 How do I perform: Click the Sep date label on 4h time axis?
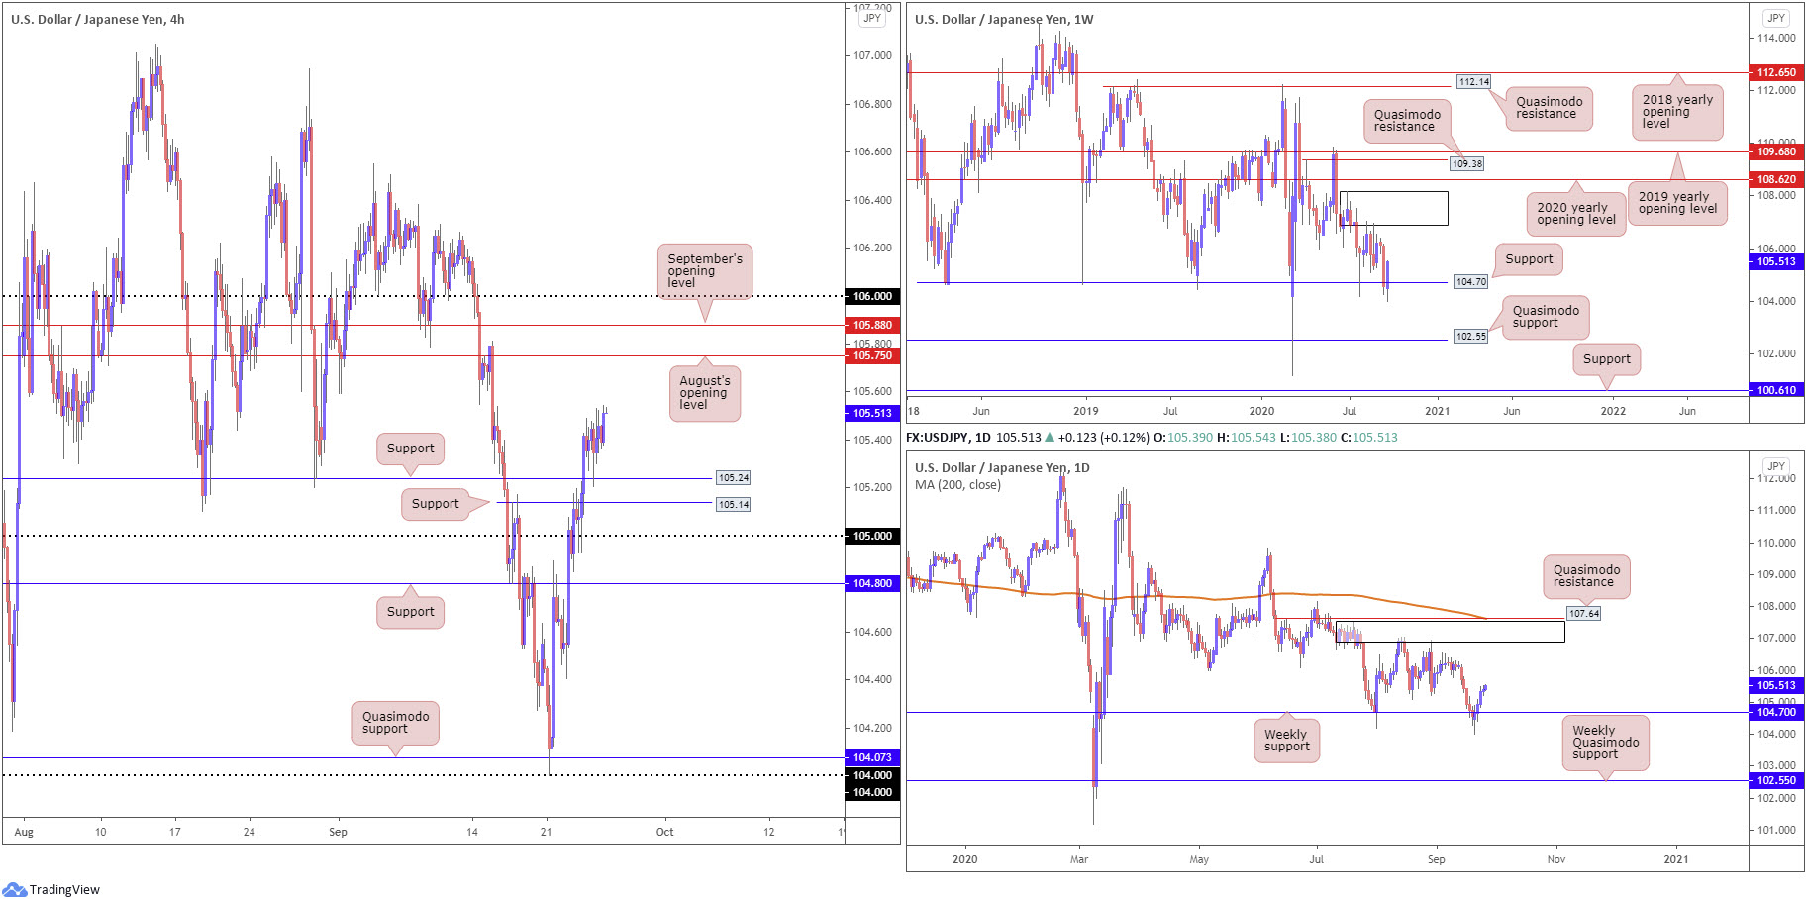click(x=338, y=832)
